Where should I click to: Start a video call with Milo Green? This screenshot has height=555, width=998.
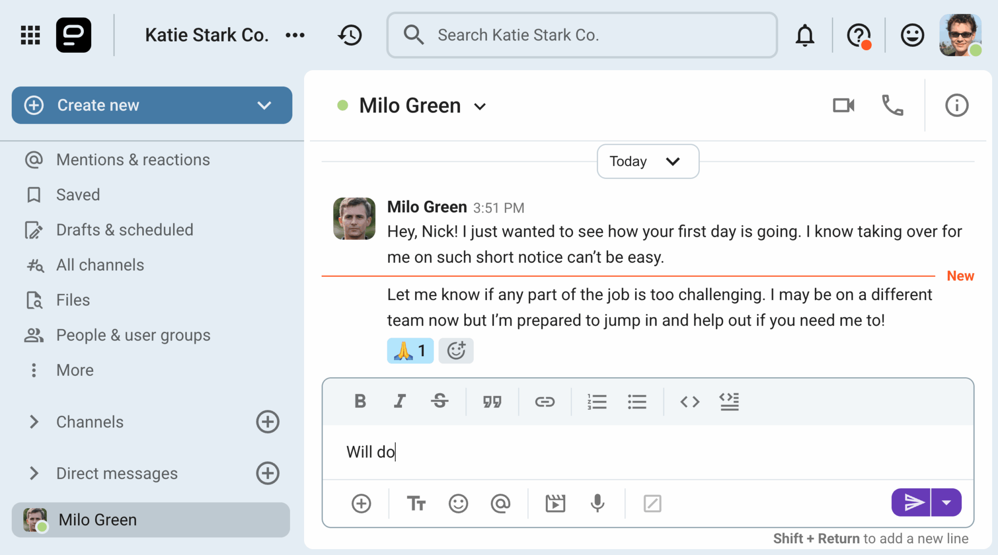(844, 105)
